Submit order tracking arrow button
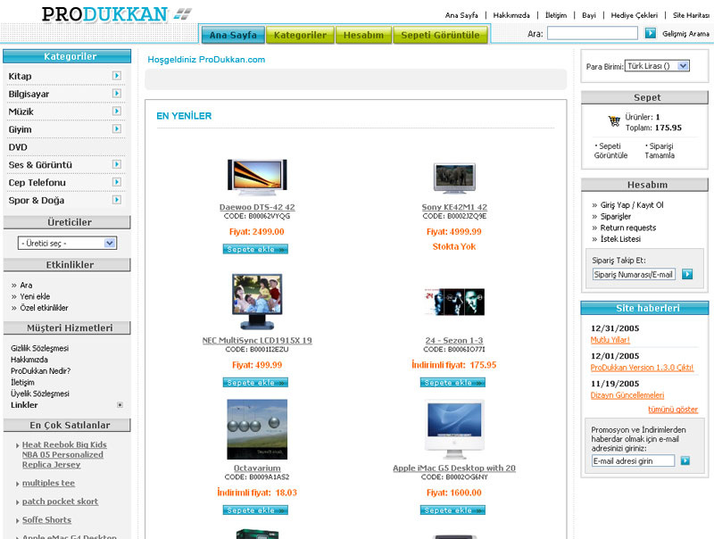 pos(687,274)
